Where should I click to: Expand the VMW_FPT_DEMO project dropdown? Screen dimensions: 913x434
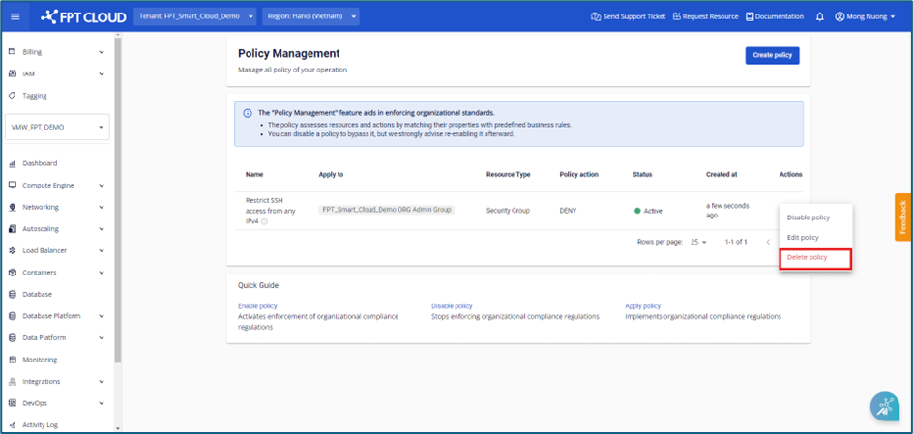pos(57,127)
